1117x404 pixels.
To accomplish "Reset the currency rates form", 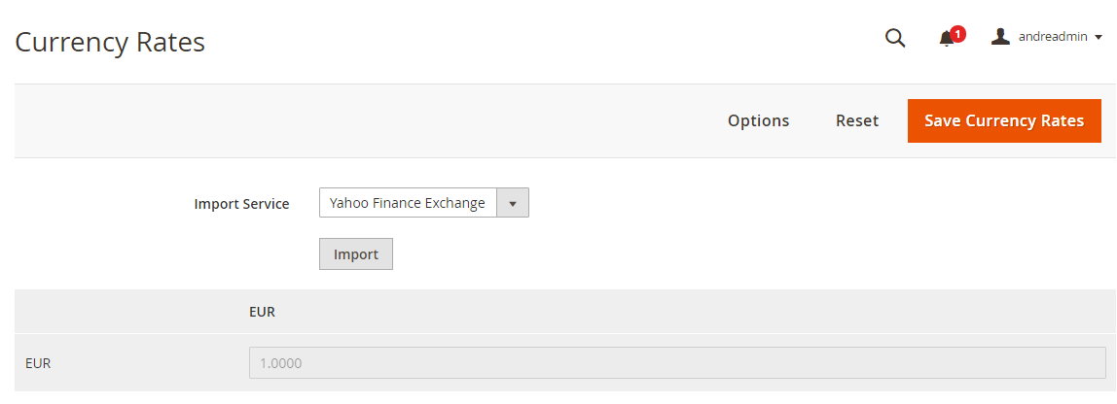I will [857, 121].
